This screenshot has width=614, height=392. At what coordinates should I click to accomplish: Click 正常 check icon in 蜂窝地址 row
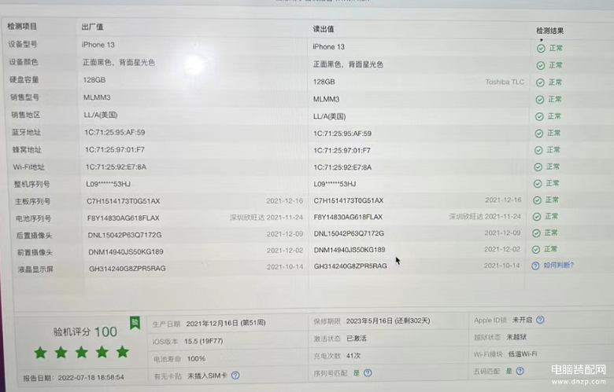point(538,150)
